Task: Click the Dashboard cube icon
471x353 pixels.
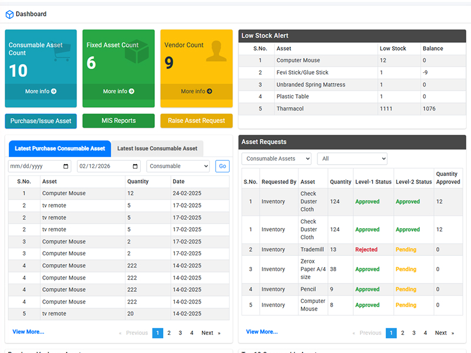Action: click(9, 14)
